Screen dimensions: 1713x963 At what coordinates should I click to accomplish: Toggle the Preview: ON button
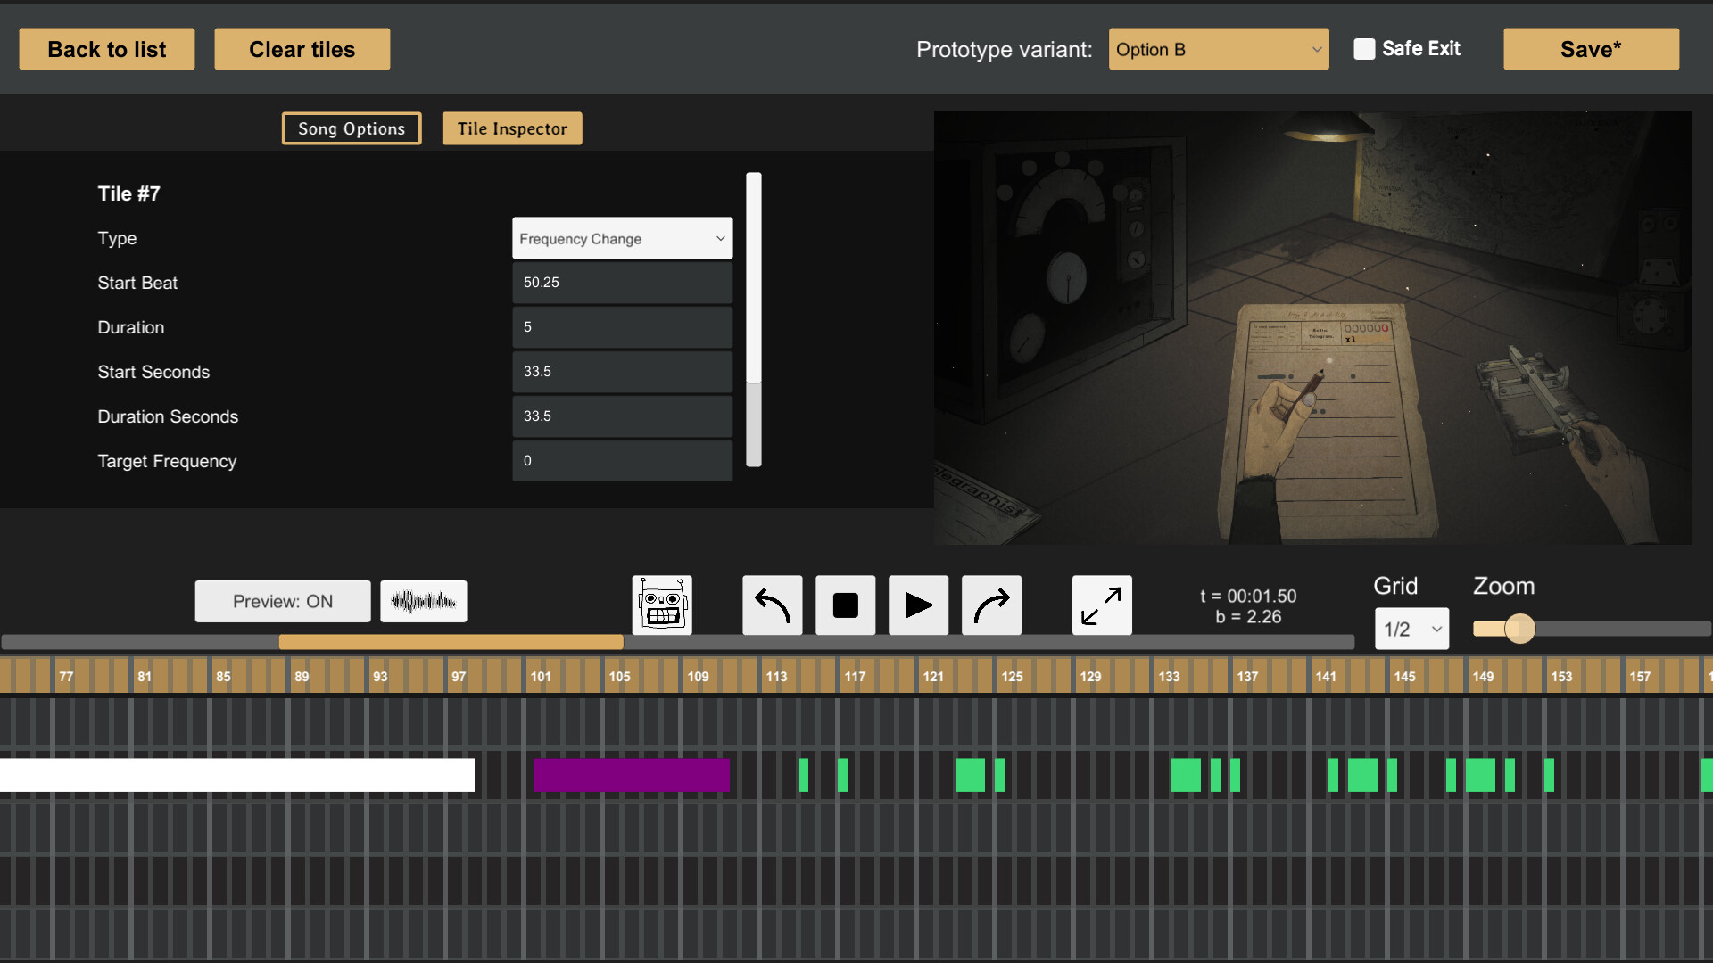click(283, 601)
